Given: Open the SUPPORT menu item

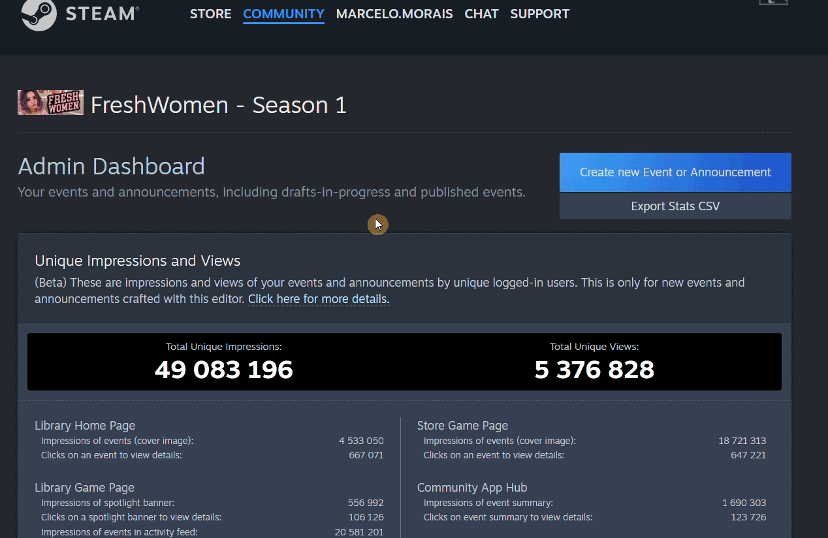Looking at the screenshot, I should point(540,14).
